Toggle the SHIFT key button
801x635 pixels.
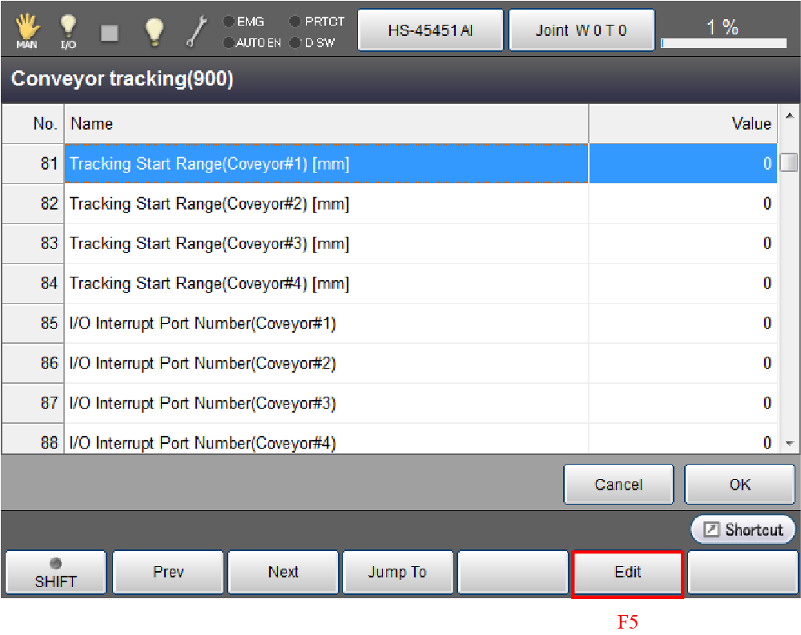point(55,573)
